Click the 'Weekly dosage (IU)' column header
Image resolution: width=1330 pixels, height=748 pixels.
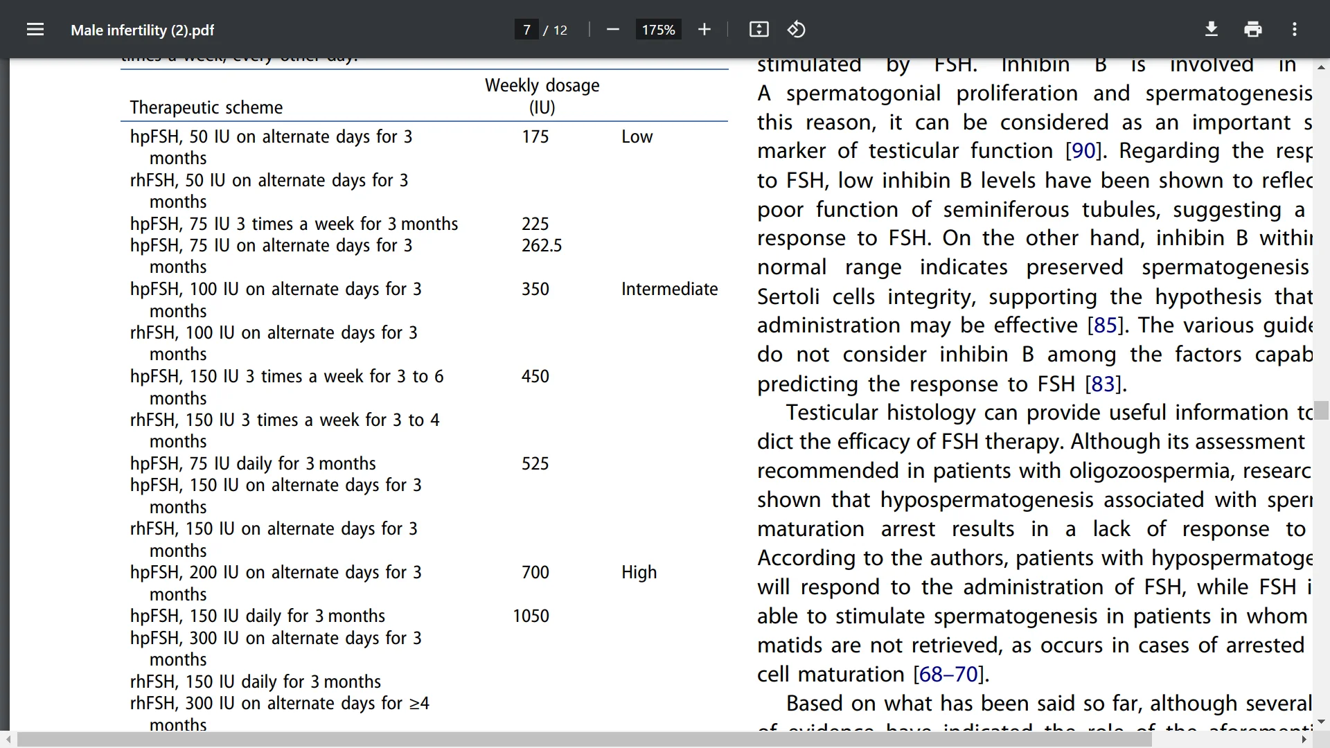(542, 96)
